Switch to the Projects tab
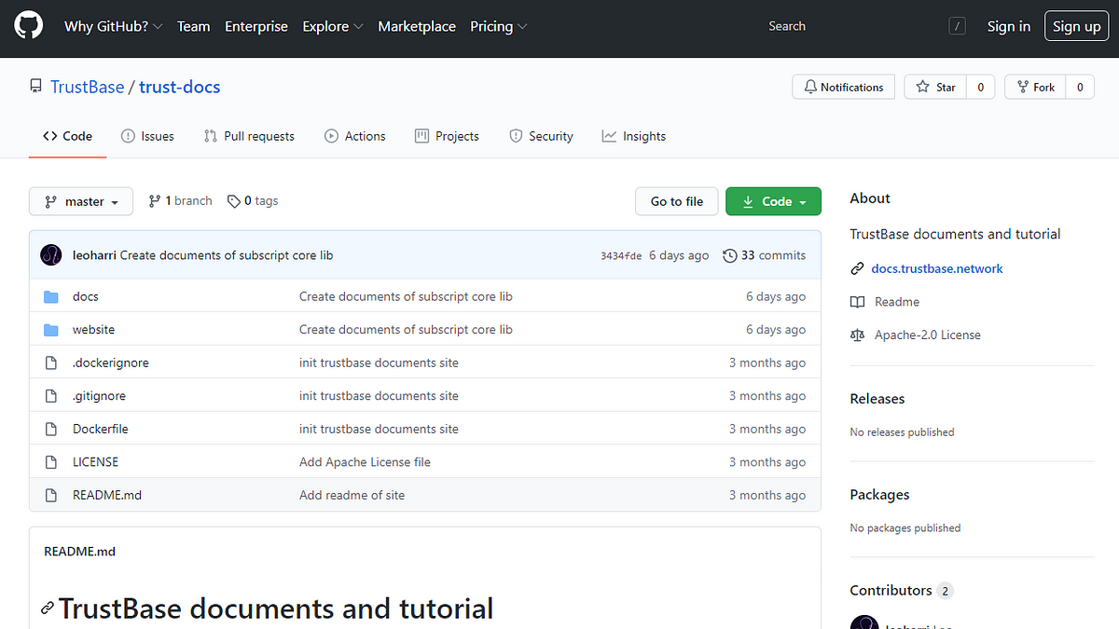The width and height of the screenshot is (1119, 629). pyautogui.click(x=447, y=136)
